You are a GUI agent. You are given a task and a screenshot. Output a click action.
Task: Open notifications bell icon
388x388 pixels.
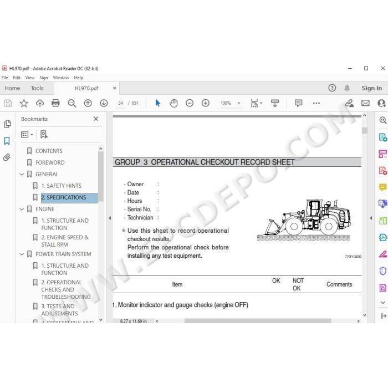(x=347, y=88)
